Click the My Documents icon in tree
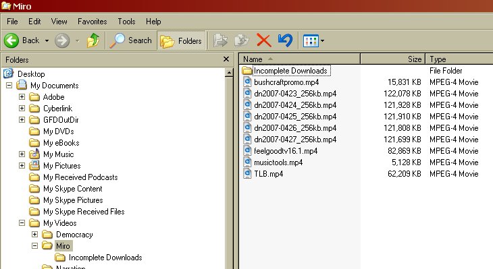This screenshot has width=493, height=269. (22, 85)
